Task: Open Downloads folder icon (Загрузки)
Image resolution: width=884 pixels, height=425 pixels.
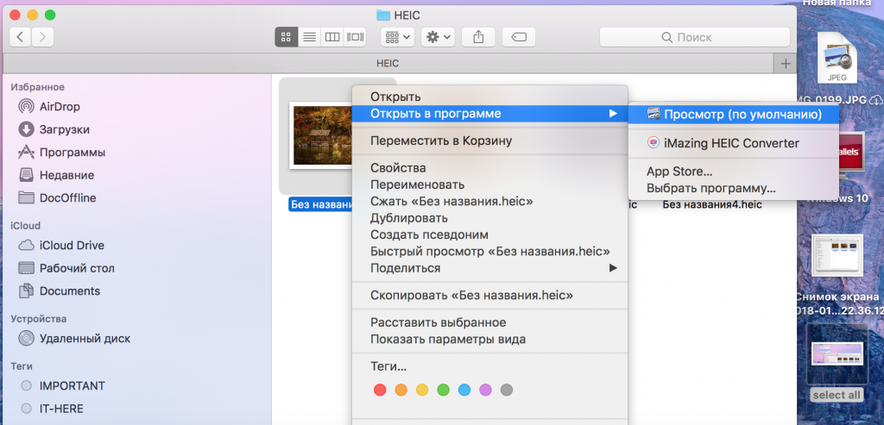Action: pos(27,129)
